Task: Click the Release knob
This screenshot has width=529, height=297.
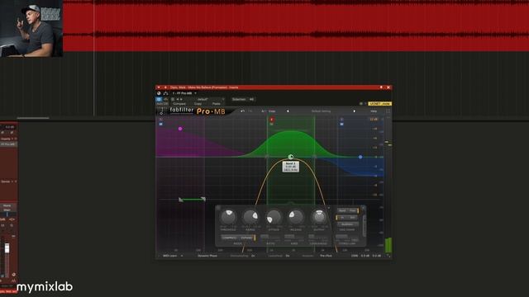Action: point(296,217)
